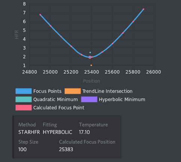The image size is (181, 162).
Task: Select the focus data point at position 24900
Action: click(40, 15)
